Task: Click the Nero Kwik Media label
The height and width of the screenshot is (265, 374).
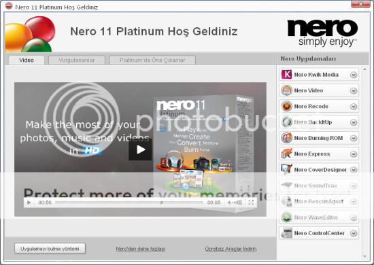Action: click(x=316, y=75)
